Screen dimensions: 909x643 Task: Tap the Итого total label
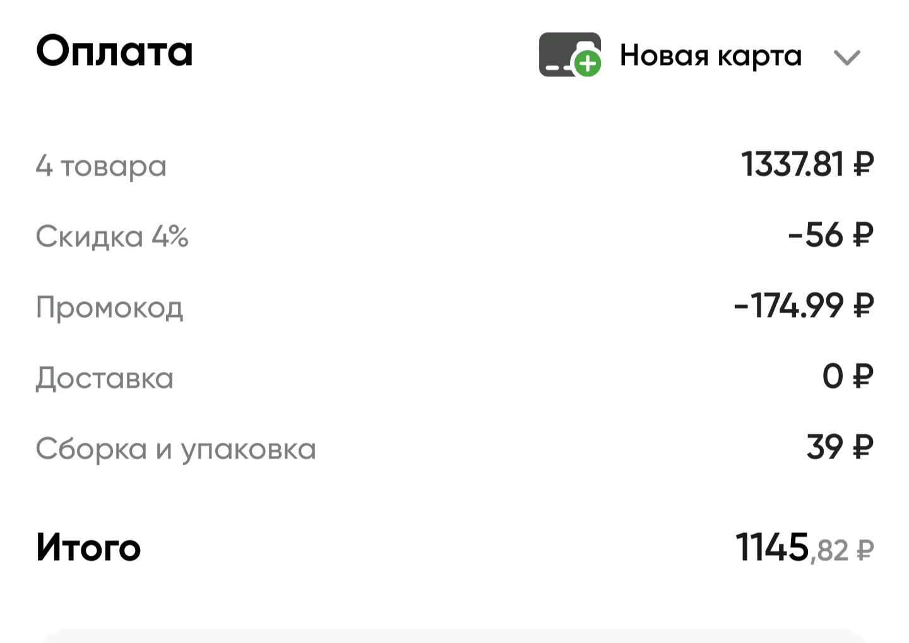tap(88, 547)
